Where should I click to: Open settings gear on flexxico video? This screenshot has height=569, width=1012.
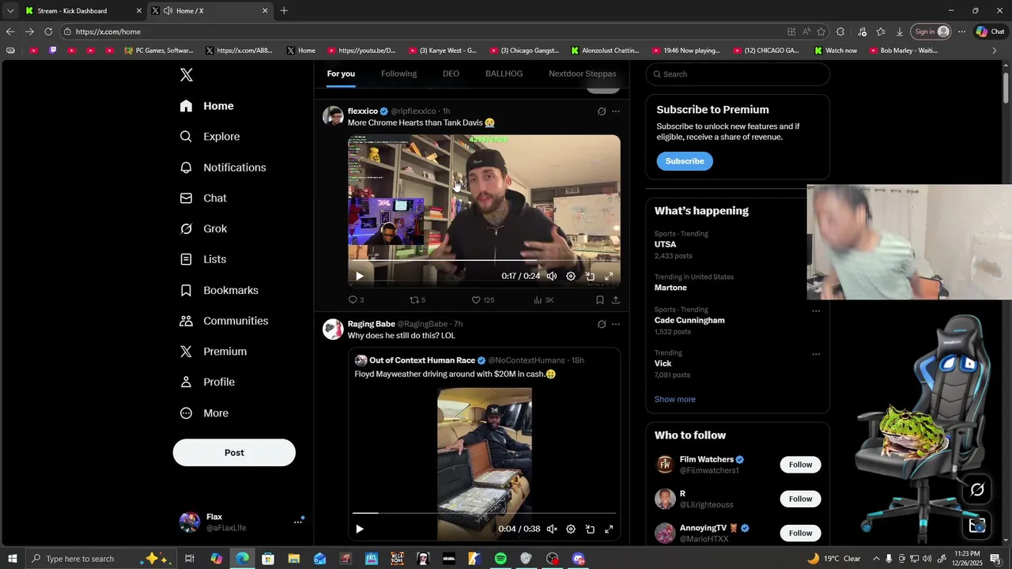(571, 277)
